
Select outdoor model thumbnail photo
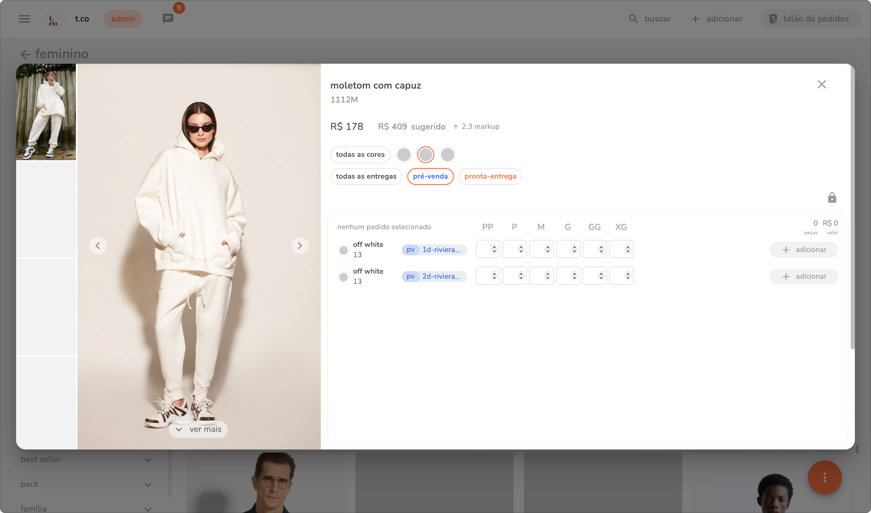46,112
